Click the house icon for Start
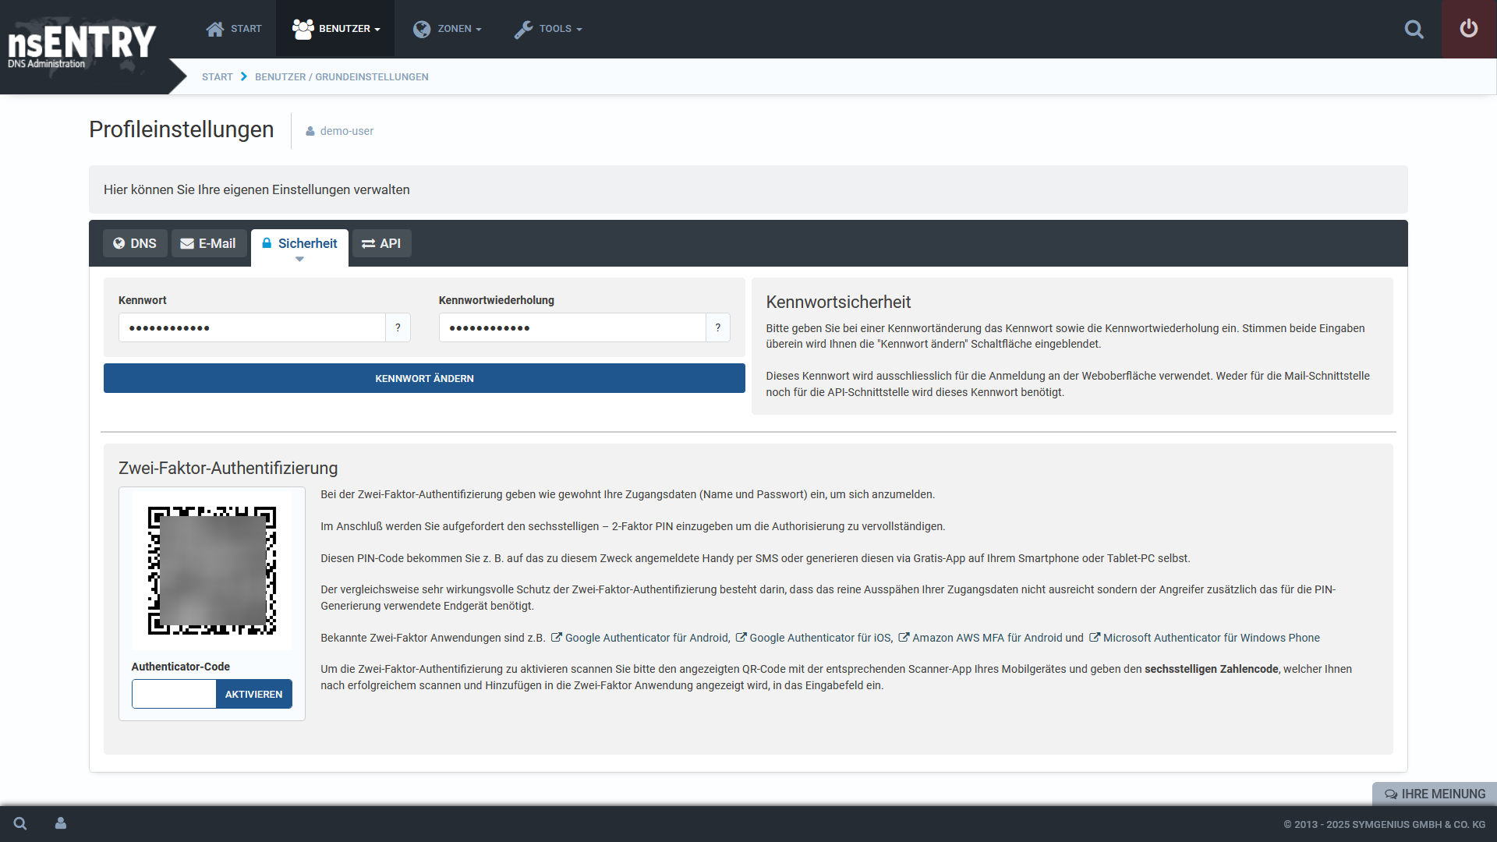The image size is (1497, 842). coord(215,29)
